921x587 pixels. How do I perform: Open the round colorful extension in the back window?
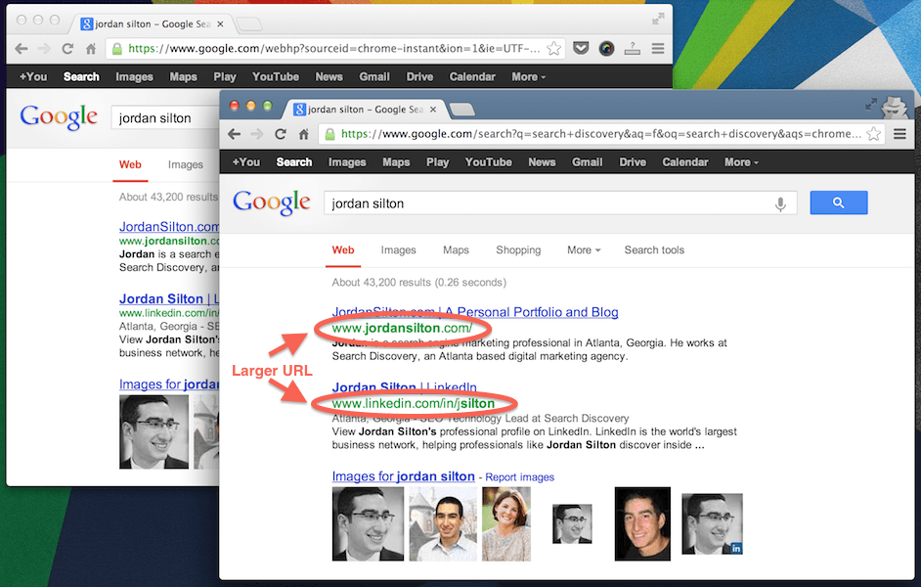tap(607, 48)
